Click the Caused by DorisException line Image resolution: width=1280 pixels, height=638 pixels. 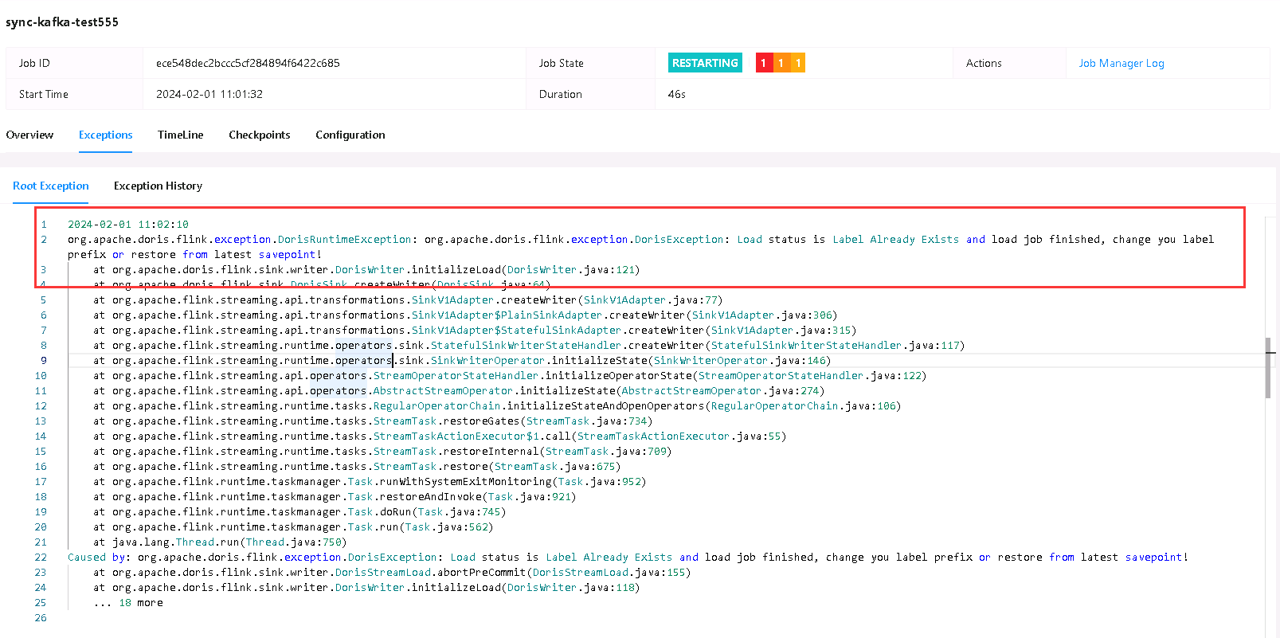click(x=628, y=558)
